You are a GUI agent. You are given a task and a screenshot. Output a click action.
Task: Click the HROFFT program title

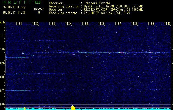(17, 2)
